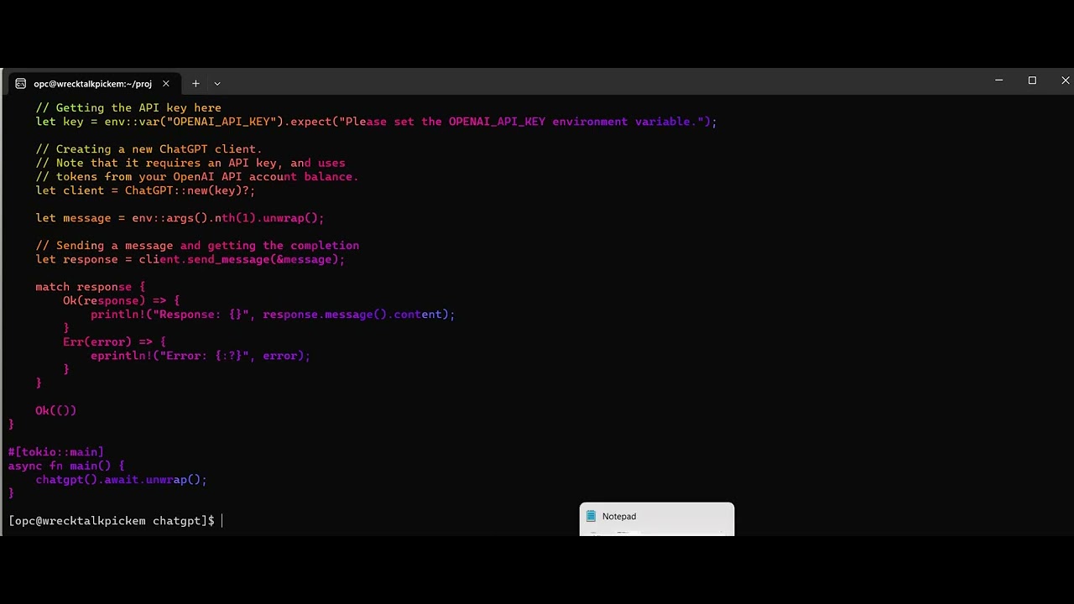The width and height of the screenshot is (1074, 604).
Task: Click 'let response = client.send_message' line
Action: click(x=190, y=259)
